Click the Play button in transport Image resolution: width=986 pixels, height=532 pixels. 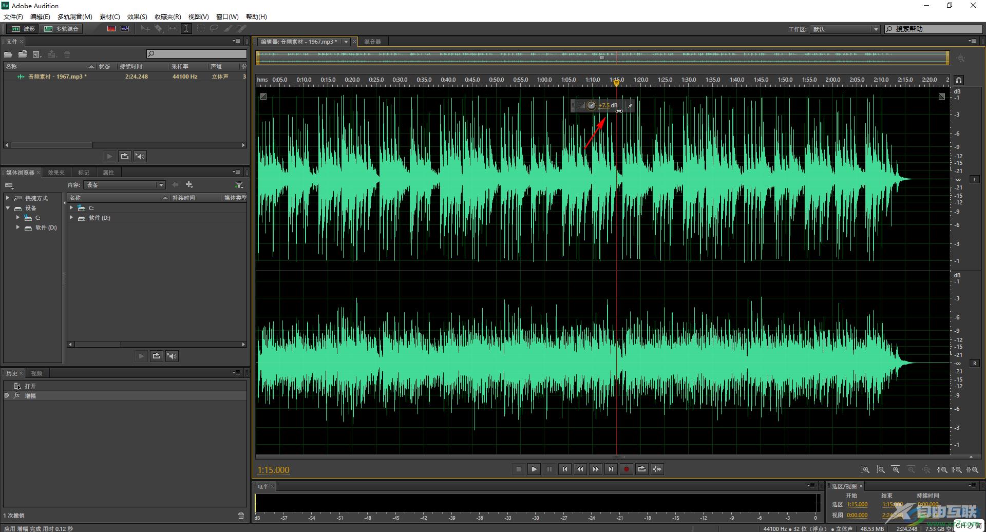(534, 469)
